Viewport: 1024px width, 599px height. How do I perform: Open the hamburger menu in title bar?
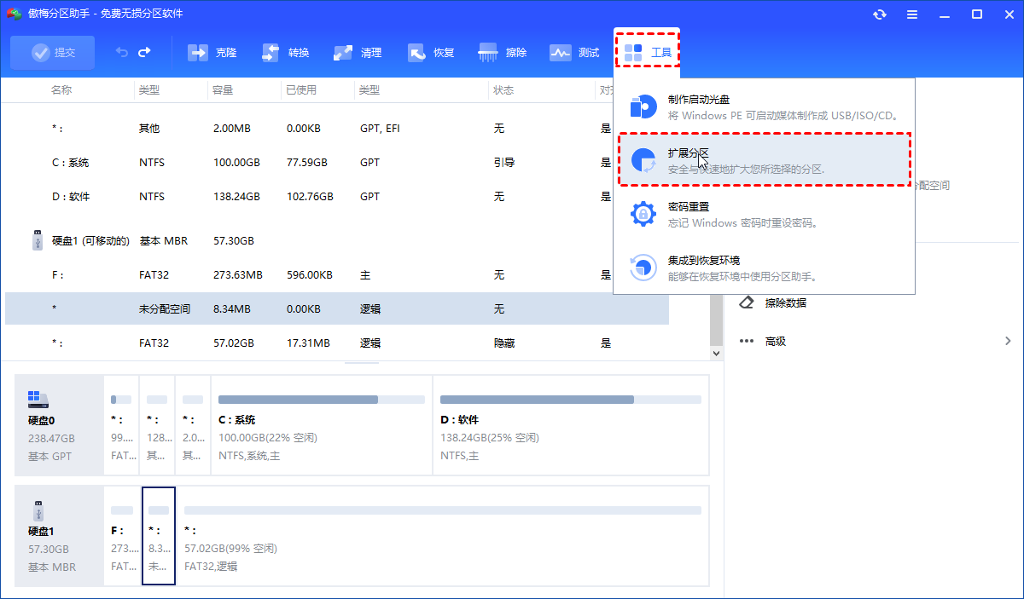point(912,14)
